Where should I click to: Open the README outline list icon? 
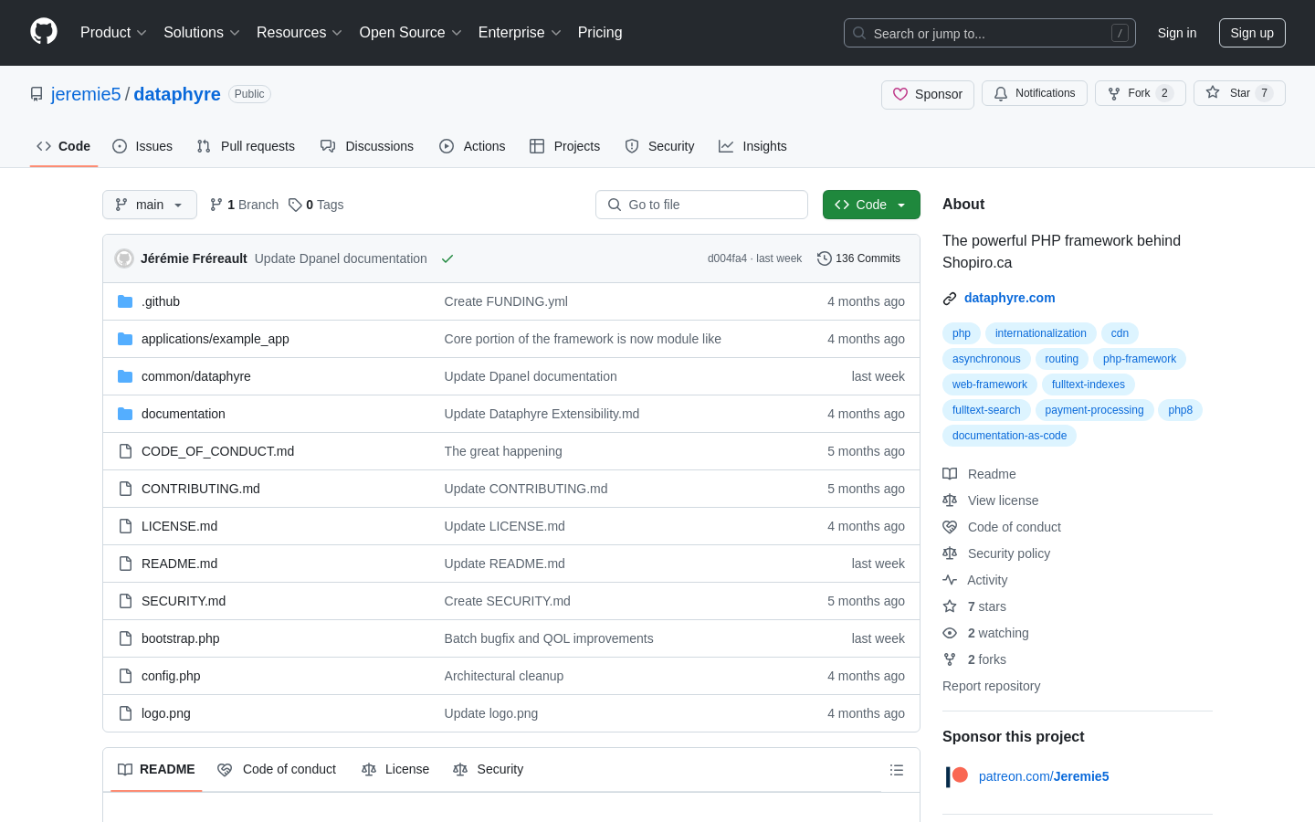[x=897, y=770]
